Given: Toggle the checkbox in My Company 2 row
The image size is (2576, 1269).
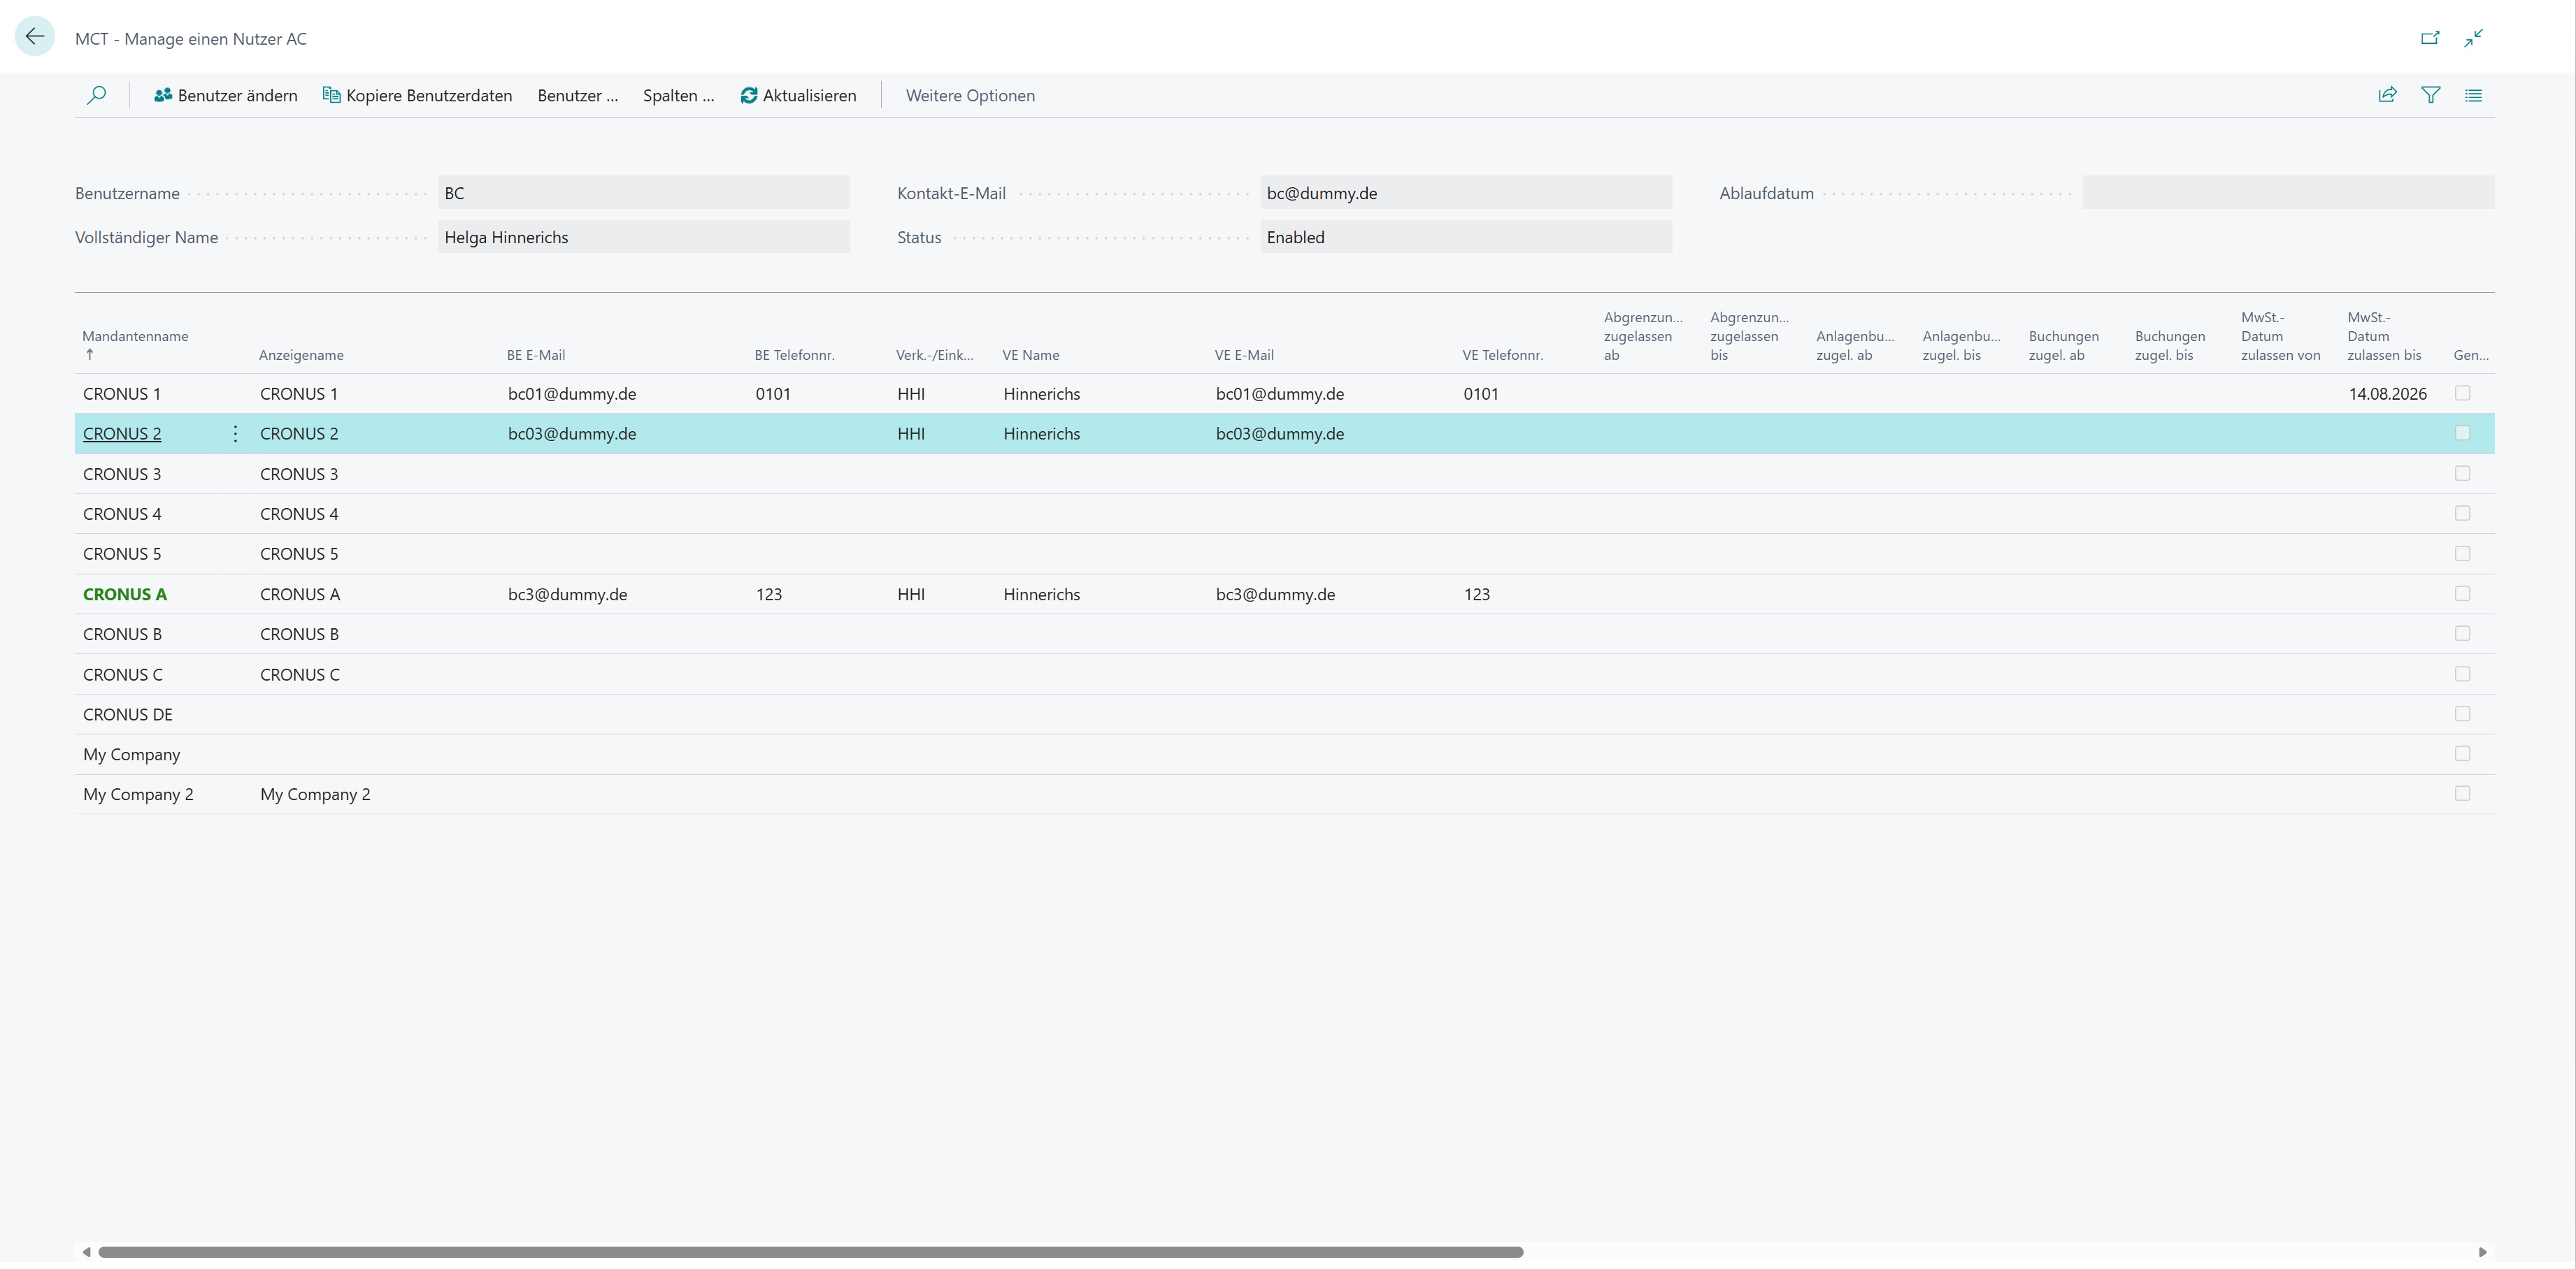Looking at the screenshot, I should coord(2462,793).
